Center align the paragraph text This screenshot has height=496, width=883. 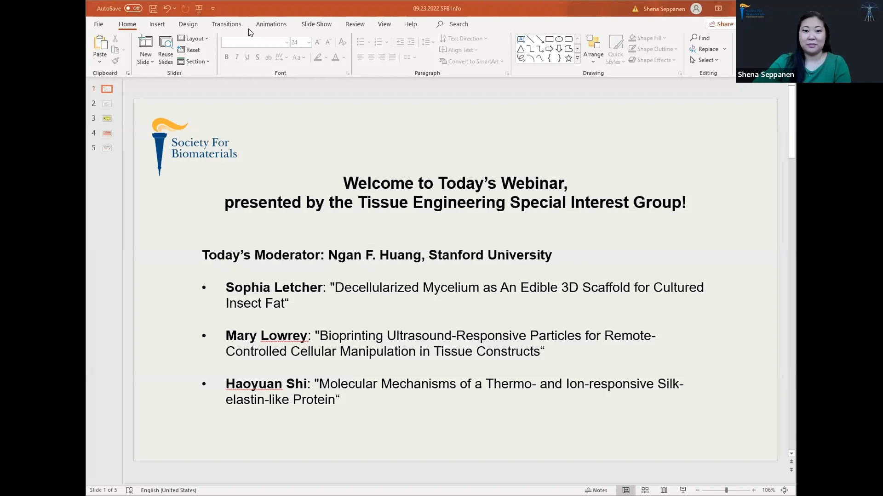(x=371, y=57)
